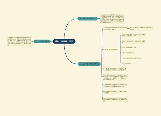Select branch node 一、承包土地找哪个部门
161x116 pixels.
pos(88,19)
